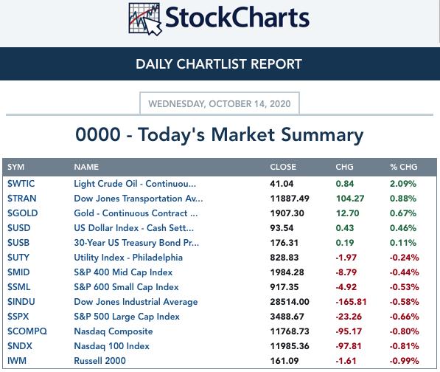The width and height of the screenshot is (440, 372).
Task: Click the StockCharts logo icon
Action: coord(145,19)
